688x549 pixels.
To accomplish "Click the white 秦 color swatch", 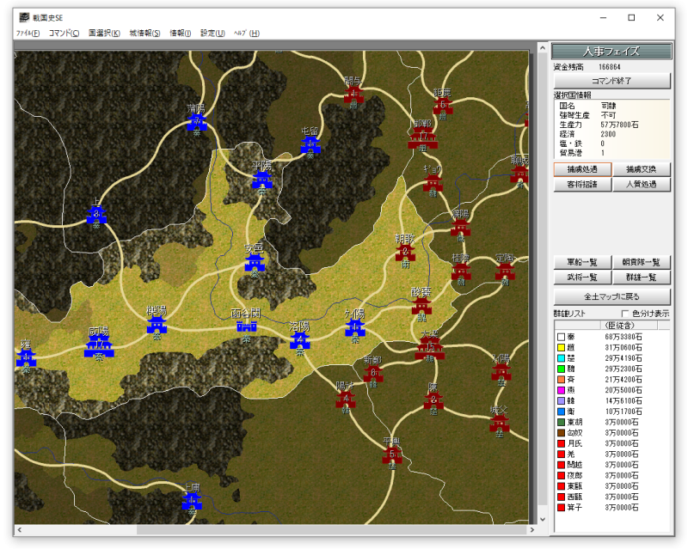I will click(x=561, y=337).
